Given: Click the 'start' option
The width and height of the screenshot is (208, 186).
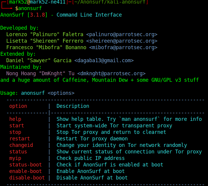Looking at the screenshot, I should click(17, 126).
